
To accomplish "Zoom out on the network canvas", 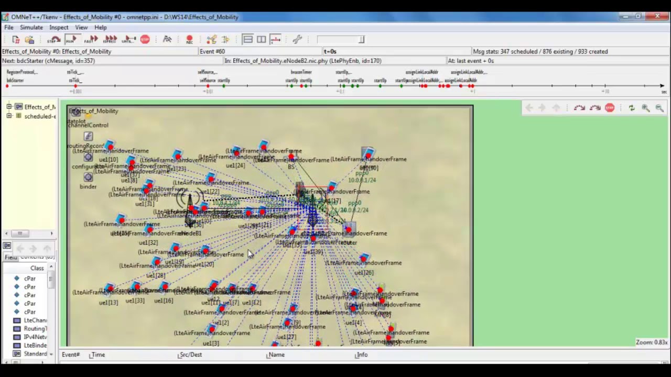I will pyautogui.click(x=659, y=108).
